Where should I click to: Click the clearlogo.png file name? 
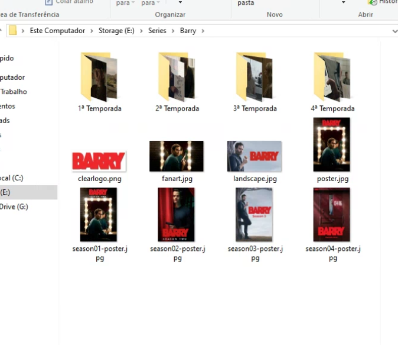tap(100, 179)
